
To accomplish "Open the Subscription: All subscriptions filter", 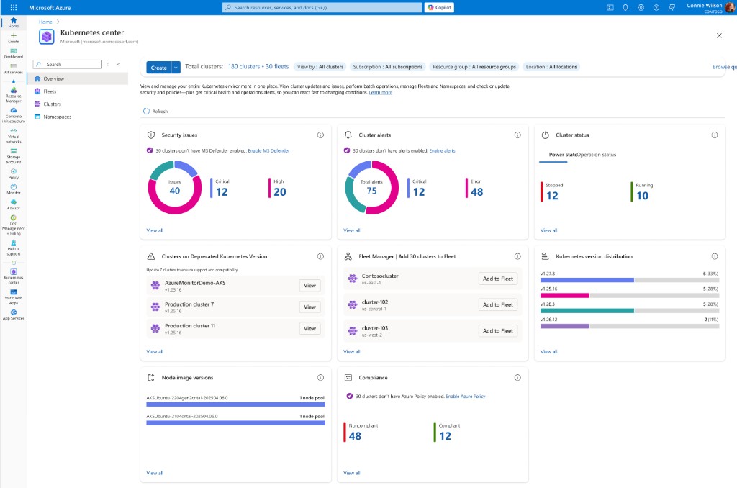I will pos(388,67).
